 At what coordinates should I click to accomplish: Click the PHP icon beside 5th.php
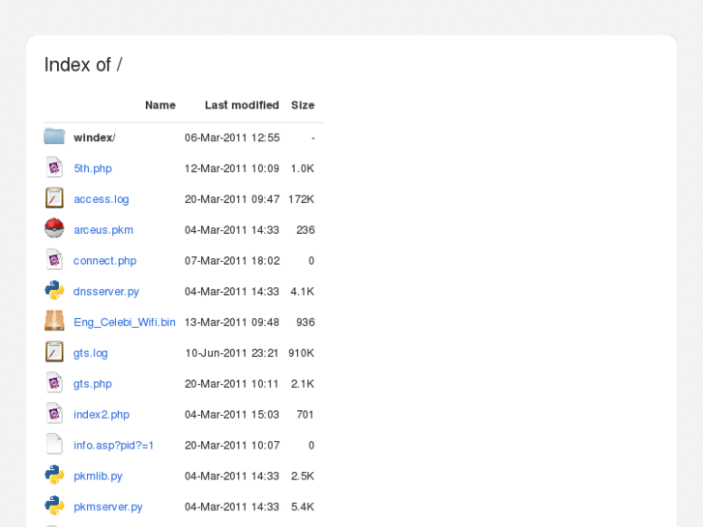[x=54, y=167]
